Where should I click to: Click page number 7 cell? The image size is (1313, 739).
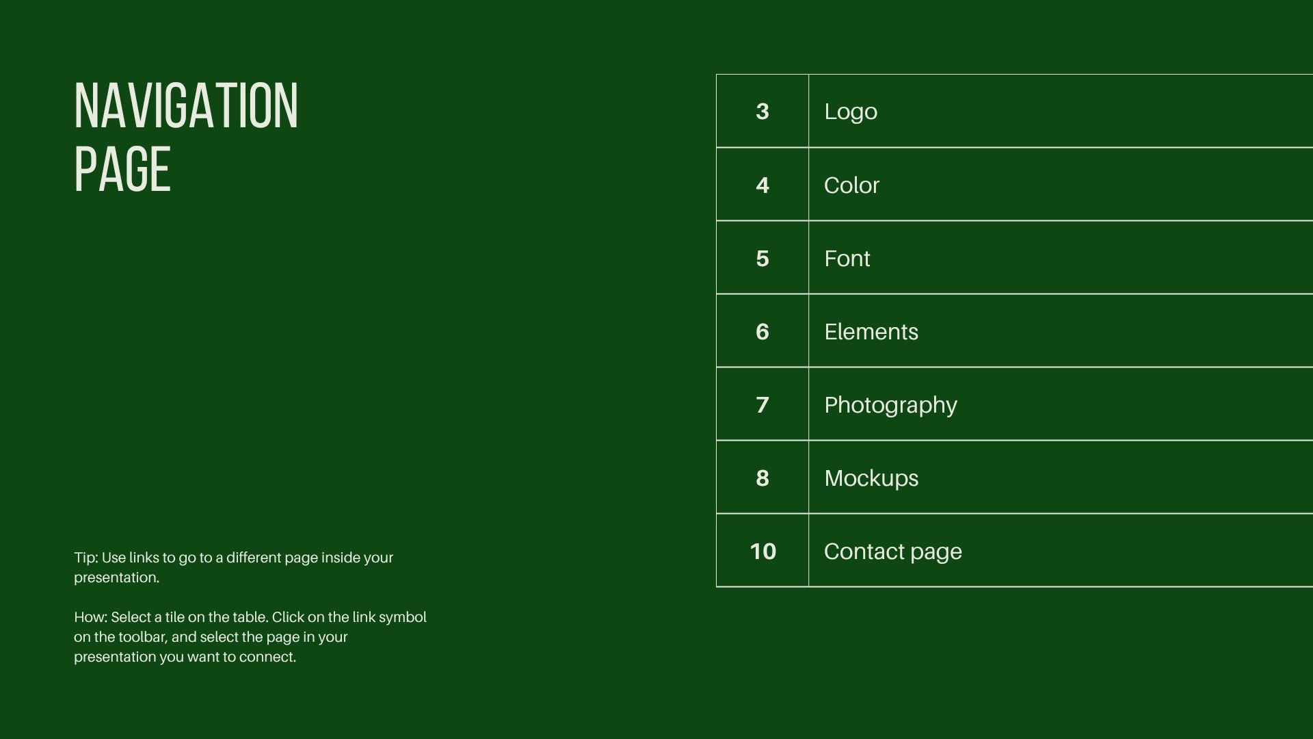(762, 405)
